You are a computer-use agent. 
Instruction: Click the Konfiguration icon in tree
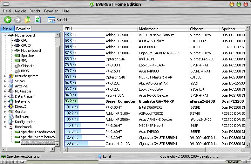tap(11, 122)
